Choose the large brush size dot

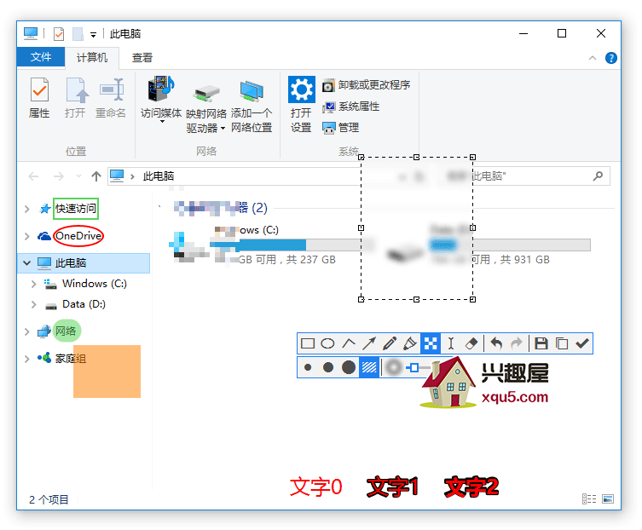coord(349,367)
